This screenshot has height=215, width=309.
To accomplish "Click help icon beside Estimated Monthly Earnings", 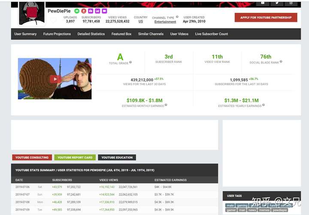I will (166, 105).
